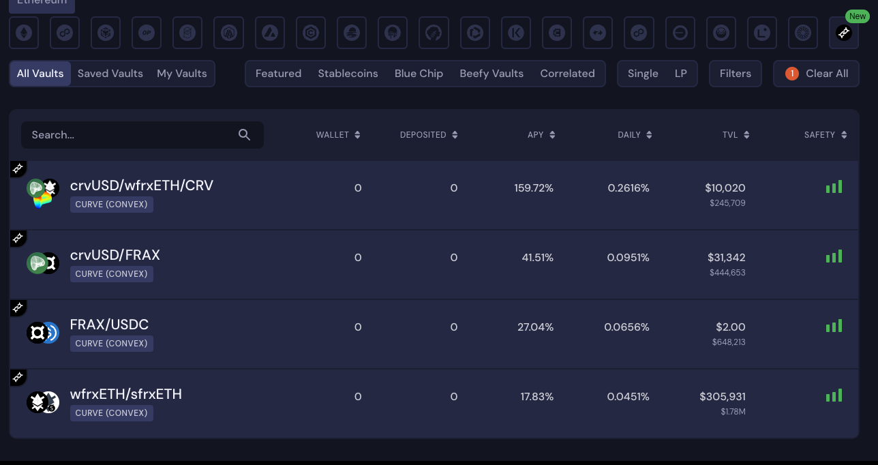Image resolution: width=878 pixels, height=465 pixels.
Task: Open the crvUSD/FRAX vault row
Action: (115, 256)
